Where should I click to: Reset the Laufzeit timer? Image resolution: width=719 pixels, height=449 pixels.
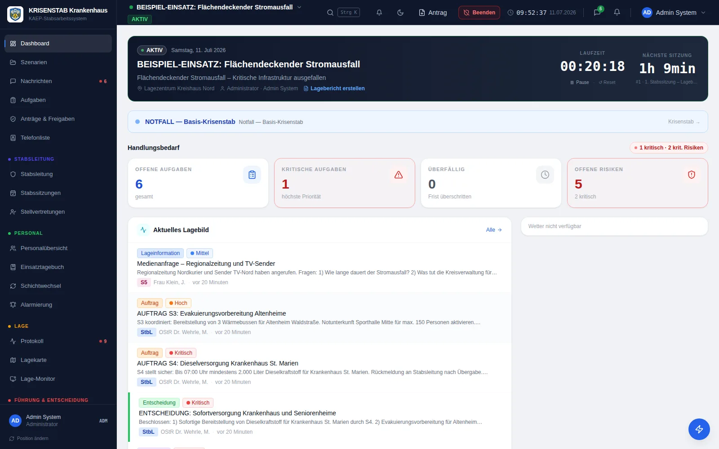point(607,82)
